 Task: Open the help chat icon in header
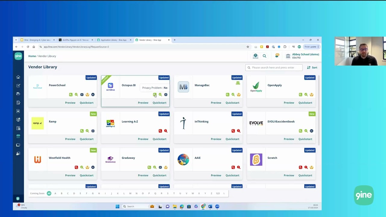(255, 56)
